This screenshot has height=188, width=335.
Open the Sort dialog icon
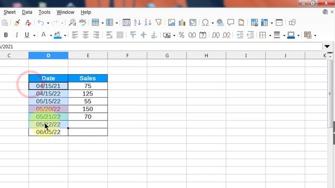127,22
